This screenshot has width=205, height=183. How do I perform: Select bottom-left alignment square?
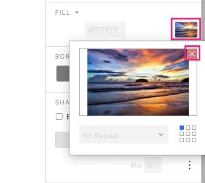pyautogui.click(x=182, y=140)
